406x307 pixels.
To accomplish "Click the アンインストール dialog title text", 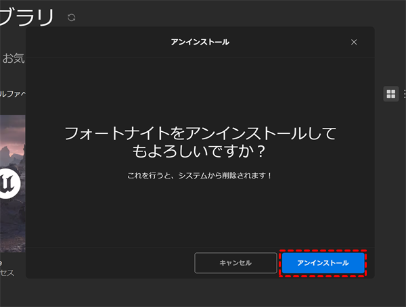I will 200,42.
